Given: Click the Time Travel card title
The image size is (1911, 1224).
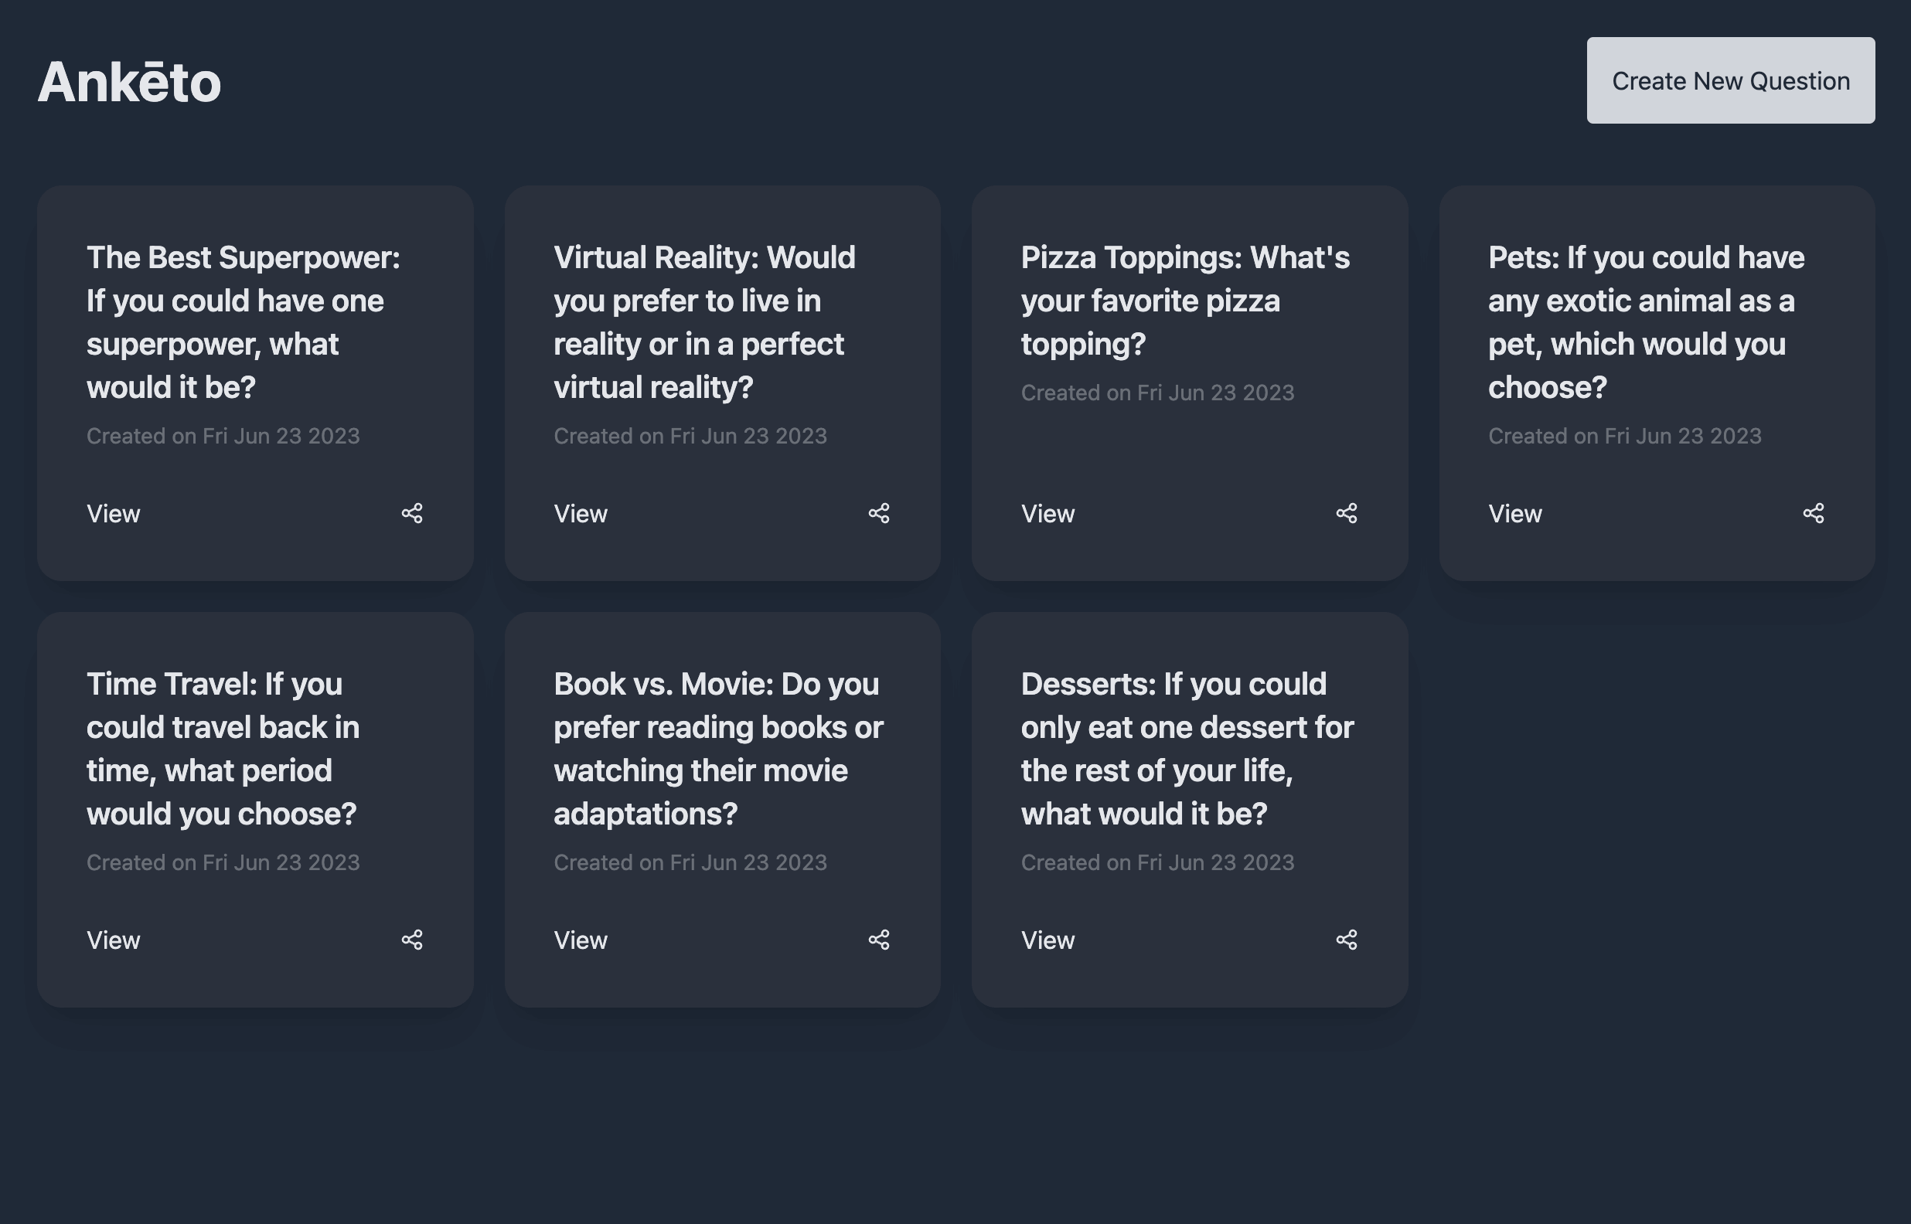Looking at the screenshot, I should 223,749.
